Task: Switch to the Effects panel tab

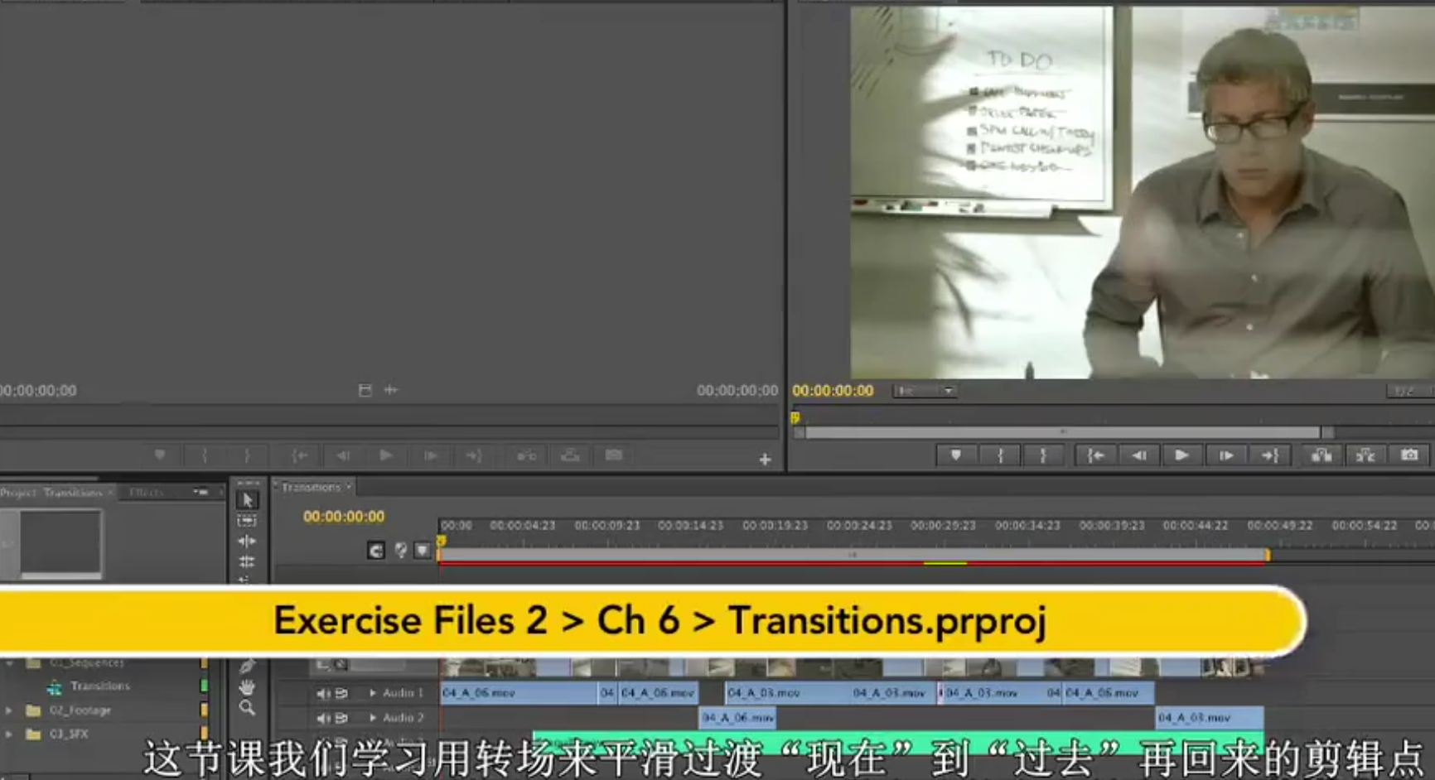Action: [147, 493]
